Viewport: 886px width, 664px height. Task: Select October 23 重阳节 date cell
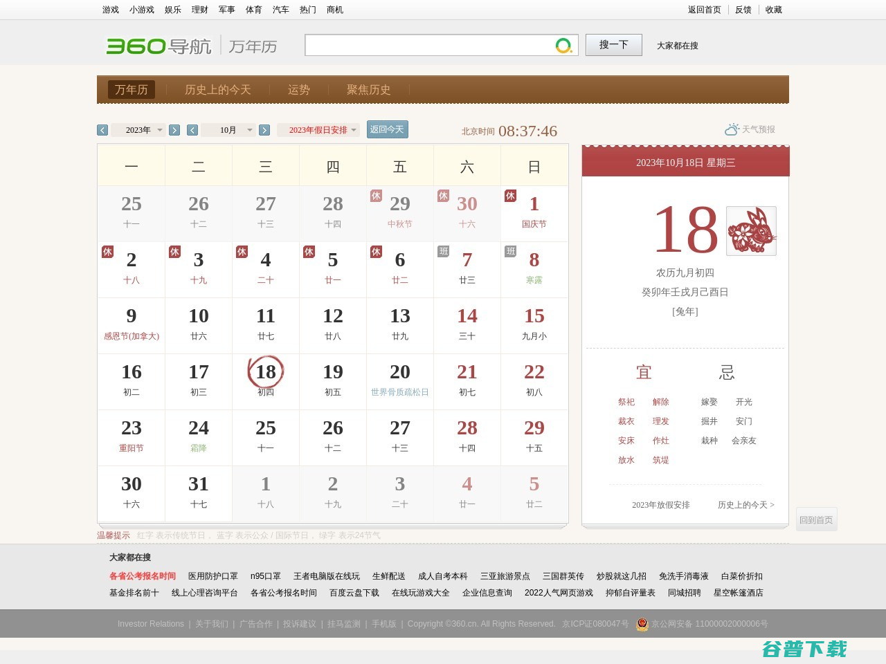click(132, 438)
